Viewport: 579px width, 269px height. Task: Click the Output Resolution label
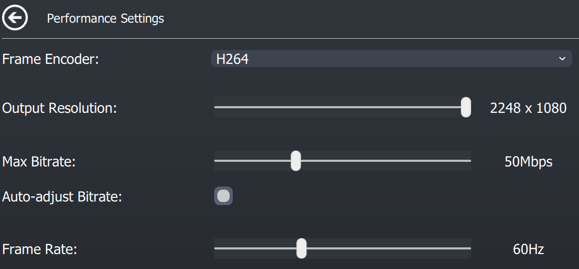[x=60, y=108]
